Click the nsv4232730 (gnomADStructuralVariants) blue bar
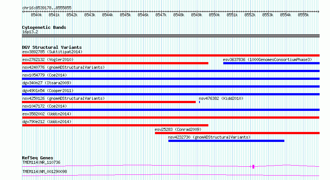 pyautogui.click(x=226, y=141)
